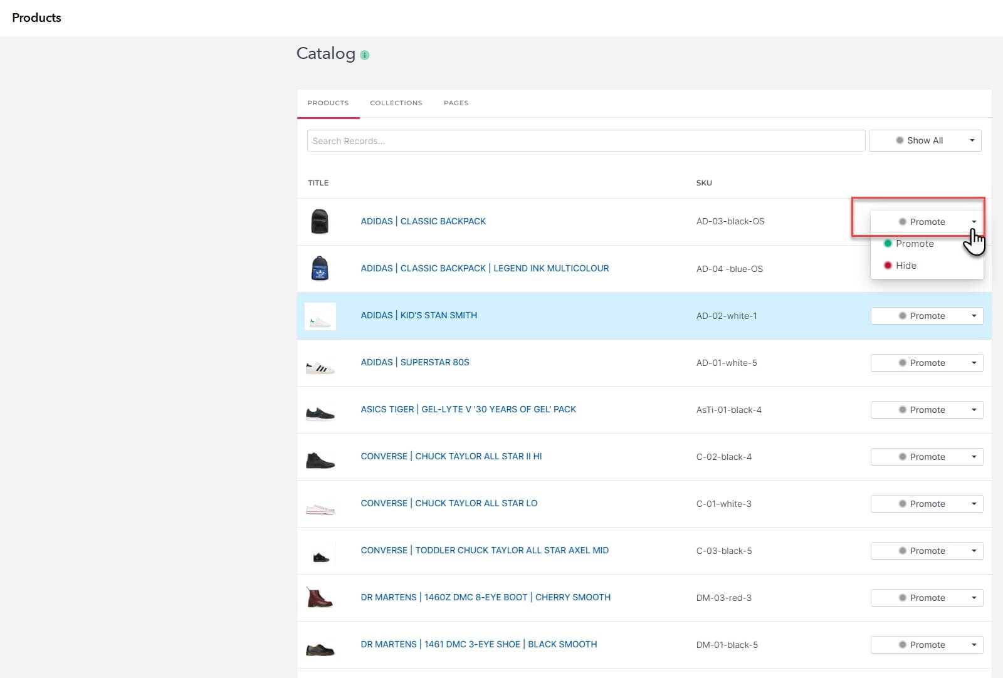Select Hide from the open status dropdown

(x=907, y=265)
